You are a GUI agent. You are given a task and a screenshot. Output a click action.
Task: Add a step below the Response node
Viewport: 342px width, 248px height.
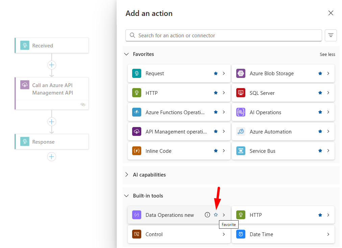click(52, 157)
